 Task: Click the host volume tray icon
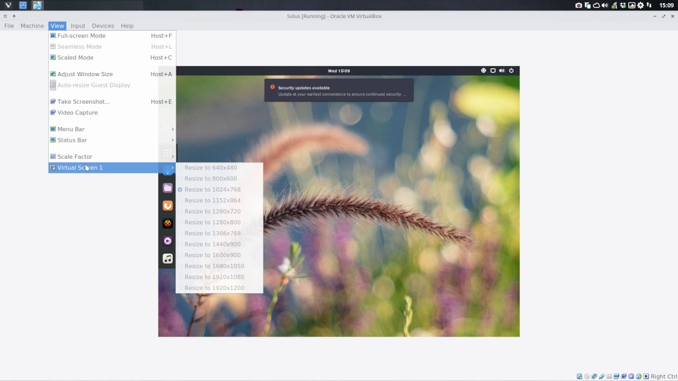pos(605,5)
